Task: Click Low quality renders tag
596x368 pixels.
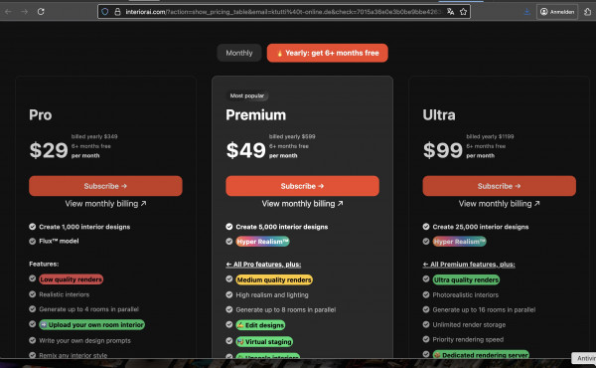Action: 72,279
